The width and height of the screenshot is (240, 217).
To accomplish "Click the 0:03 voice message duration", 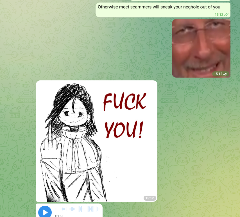I will (59, 216).
